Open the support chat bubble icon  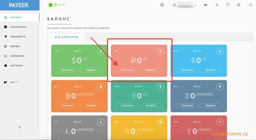coord(228,5)
